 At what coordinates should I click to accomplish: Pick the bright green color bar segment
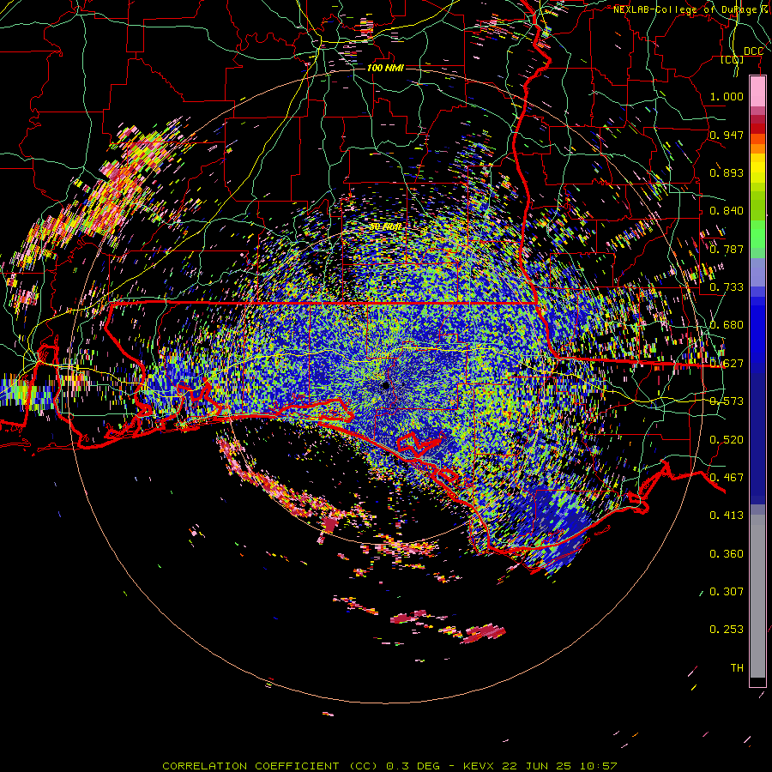[757, 234]
